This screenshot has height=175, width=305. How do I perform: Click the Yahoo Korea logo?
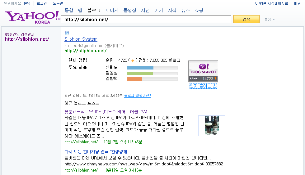32,17
